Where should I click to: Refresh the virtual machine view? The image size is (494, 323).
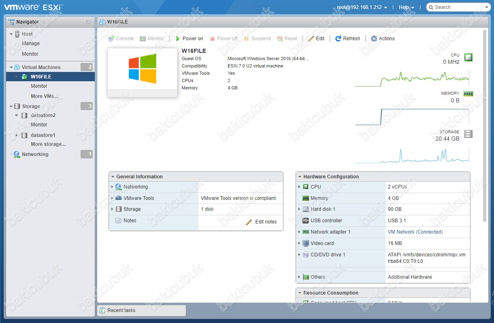[348, 39]
